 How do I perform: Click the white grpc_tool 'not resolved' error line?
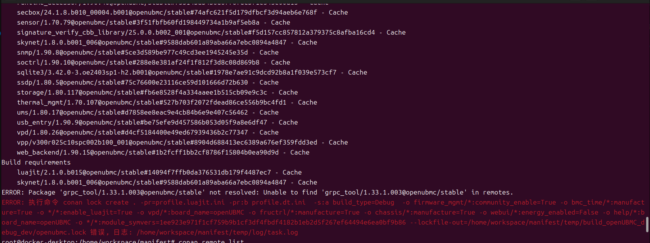[x=257, y=192]
